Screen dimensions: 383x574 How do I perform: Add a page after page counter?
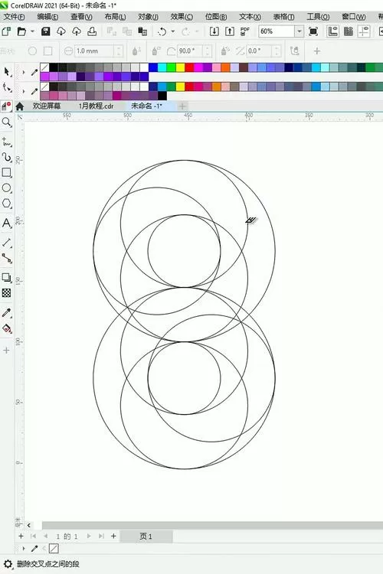[x=113, y=536]
